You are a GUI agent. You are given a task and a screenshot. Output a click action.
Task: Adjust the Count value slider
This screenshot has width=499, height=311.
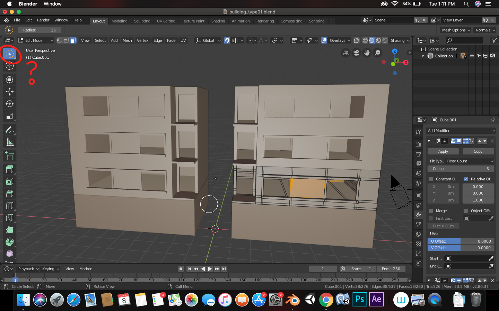tap(461, 169)
